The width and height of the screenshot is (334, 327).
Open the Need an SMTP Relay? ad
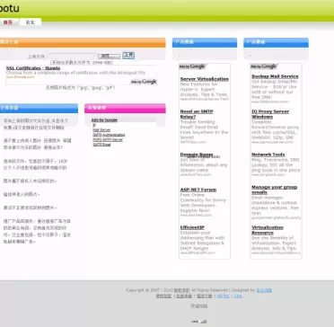click(x=197, y=114)
